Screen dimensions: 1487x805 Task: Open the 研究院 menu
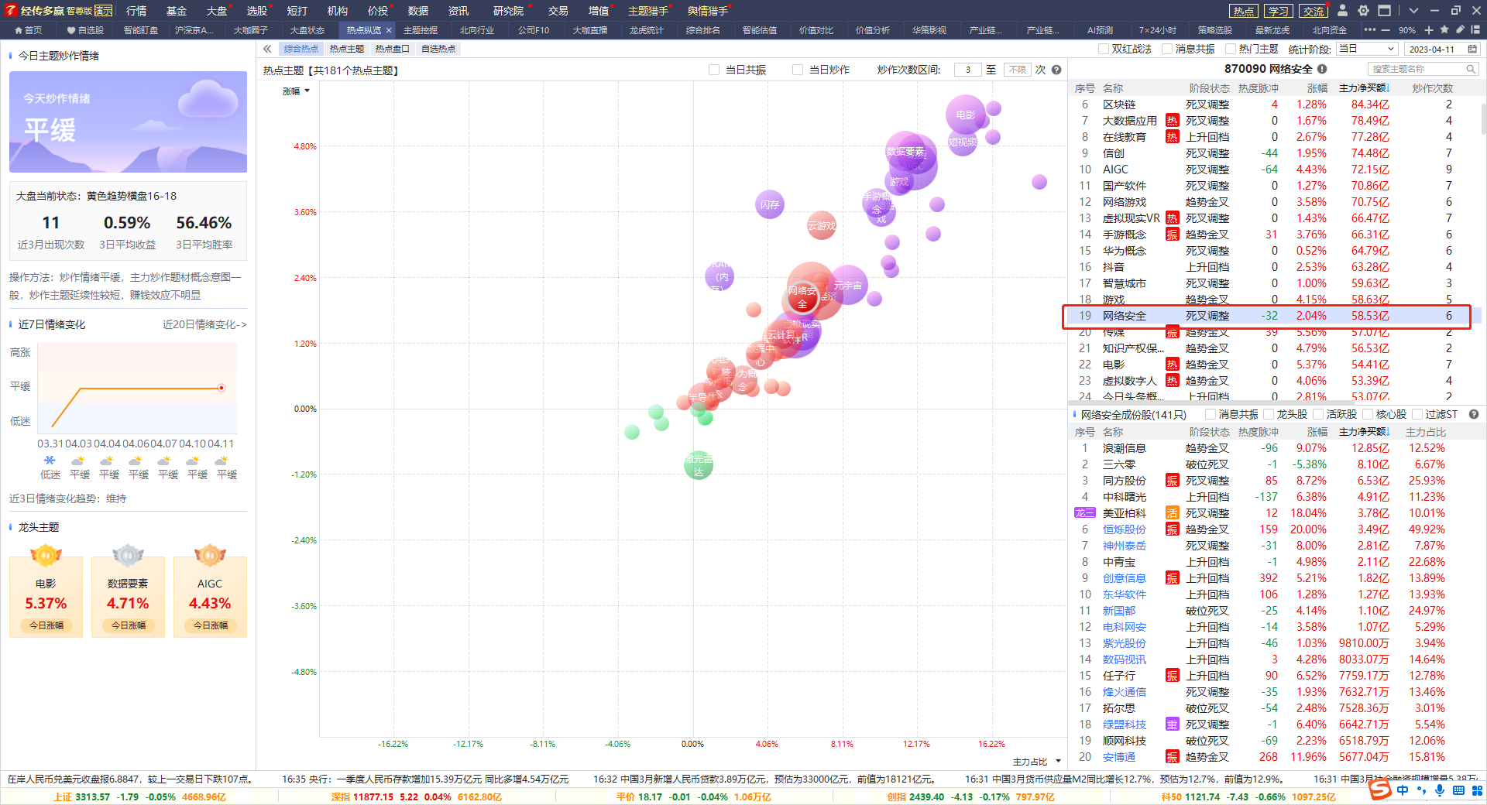coord(508,11)
